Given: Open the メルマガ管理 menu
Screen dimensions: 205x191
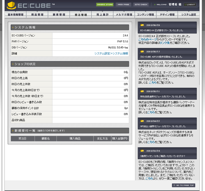Looking at the screenshot, I should coord(124,15).
